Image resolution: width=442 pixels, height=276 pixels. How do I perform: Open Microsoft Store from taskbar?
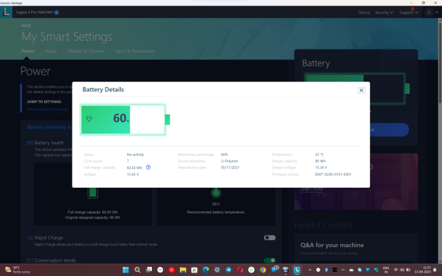tap(194, 270)
